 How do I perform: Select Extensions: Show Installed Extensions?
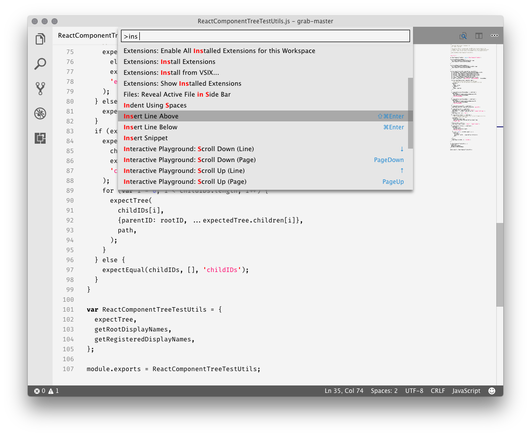tap(263, 83)
